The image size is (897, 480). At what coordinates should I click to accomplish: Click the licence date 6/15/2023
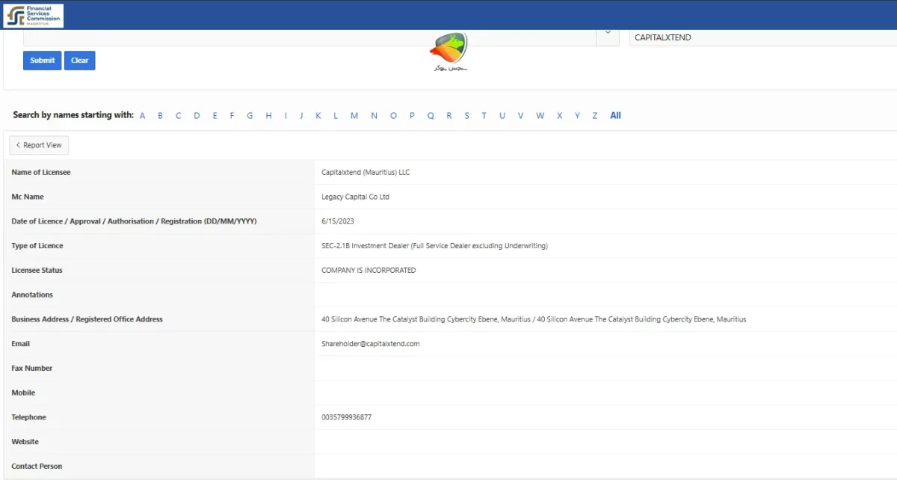pyautogui.click(x=336, y=221)
